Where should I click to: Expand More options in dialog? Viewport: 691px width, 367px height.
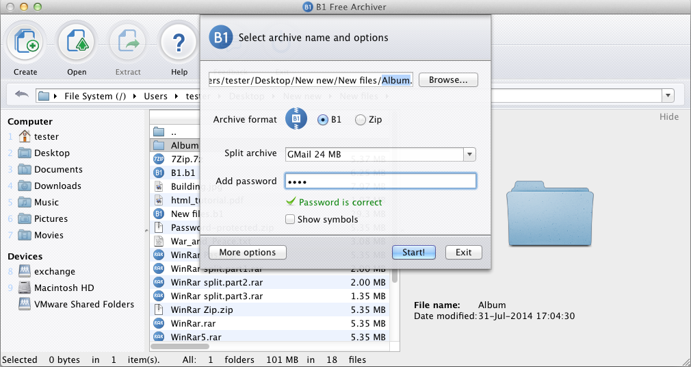[247, 253]
